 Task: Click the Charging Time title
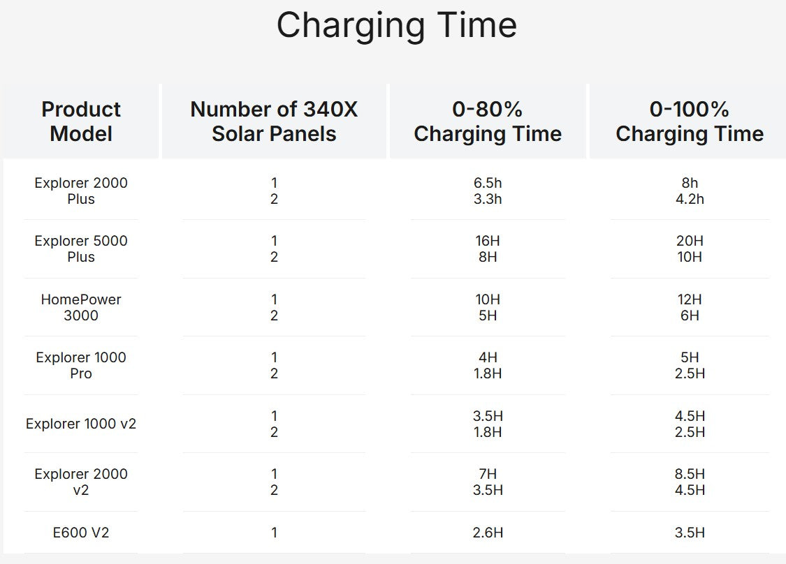(x=397, y=25)
